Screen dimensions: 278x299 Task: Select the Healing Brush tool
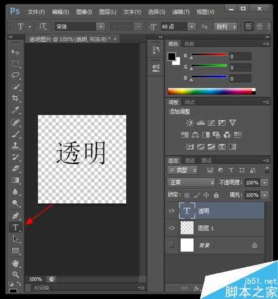pyautogui.click(x=15, y=122)
